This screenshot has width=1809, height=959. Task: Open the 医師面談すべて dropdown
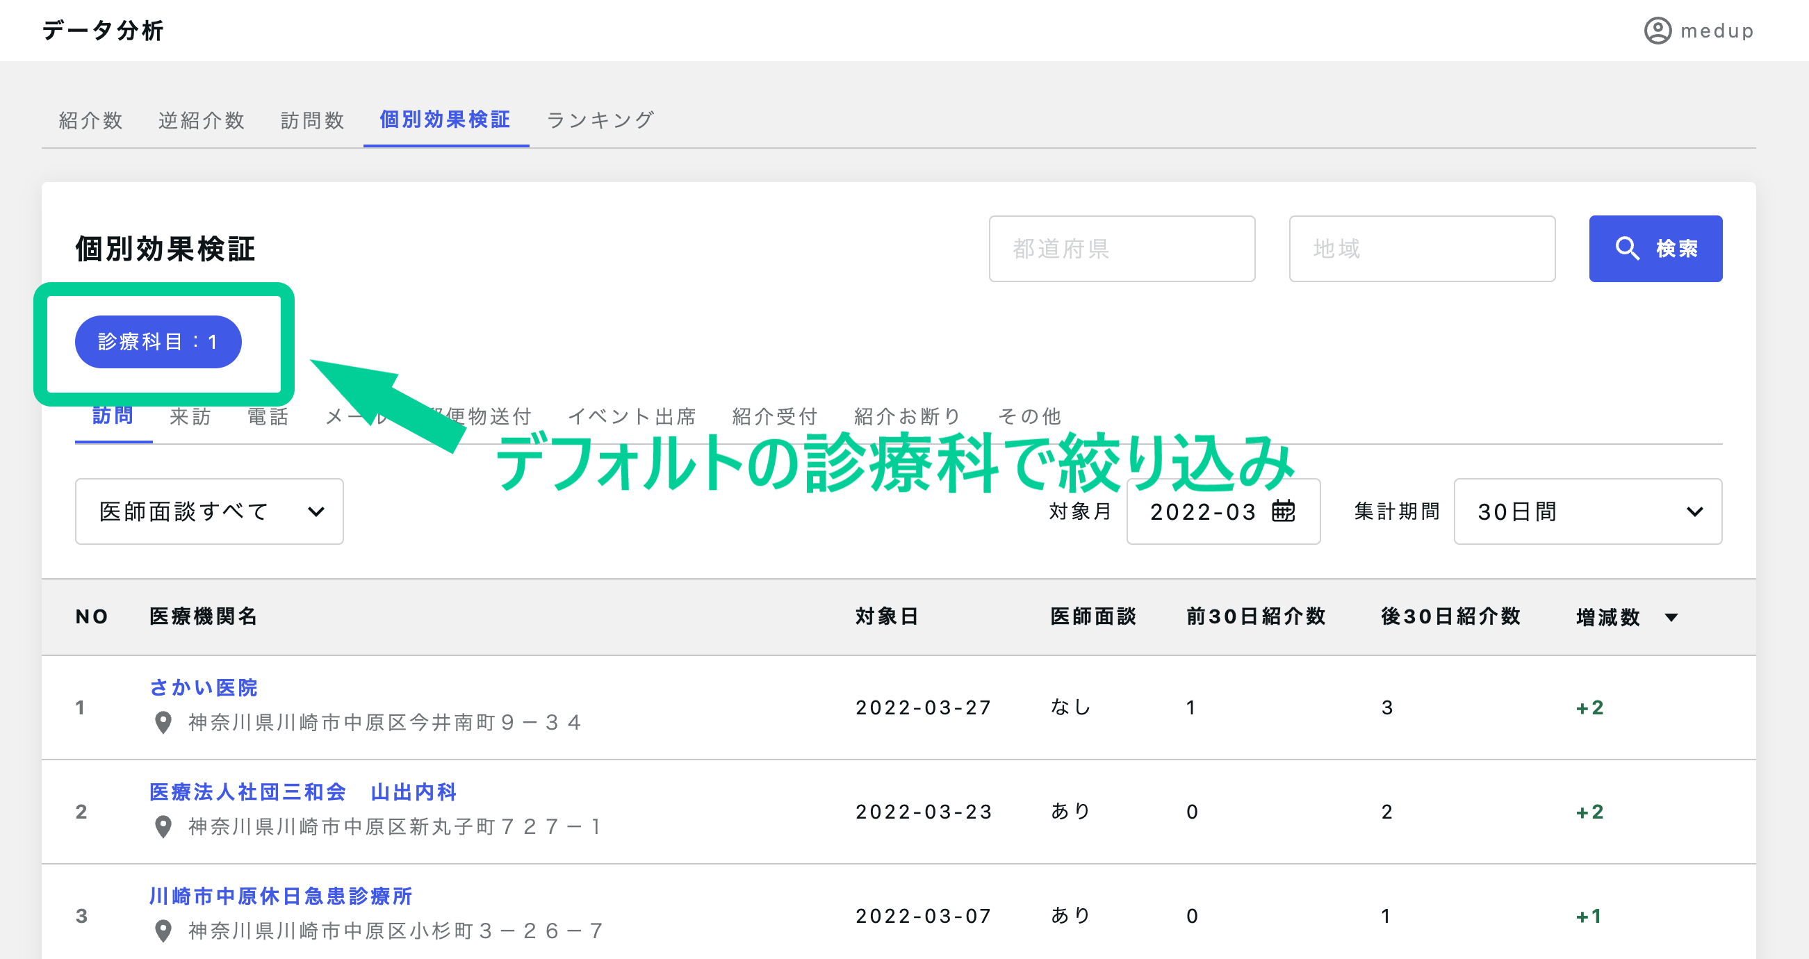[x=209, y=511]
